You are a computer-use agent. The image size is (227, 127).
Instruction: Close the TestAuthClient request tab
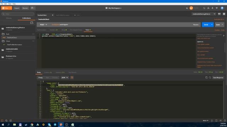53,15
